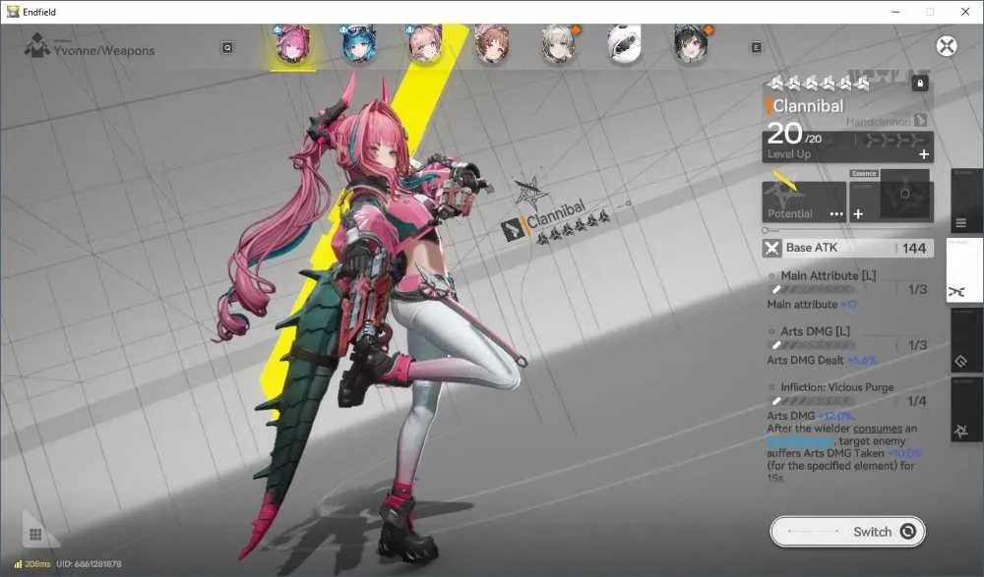
Task: Select the white masked operator portrait
Action: (x=625, y=44)
